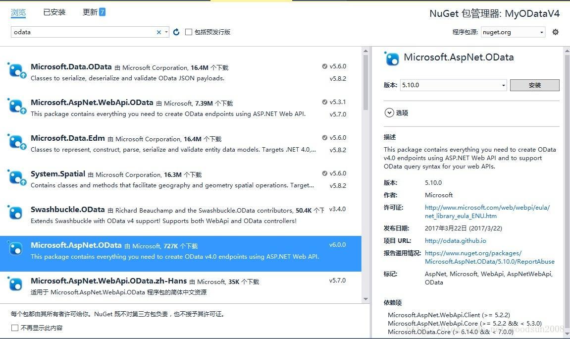Click the 发布日期 value 2017年3月22日

click(x=464, y=228)
